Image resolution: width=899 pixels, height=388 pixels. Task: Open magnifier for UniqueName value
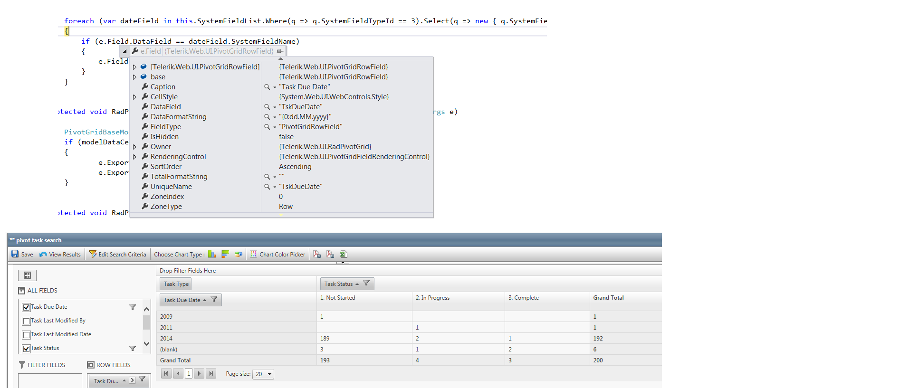(x=268, y=187)
